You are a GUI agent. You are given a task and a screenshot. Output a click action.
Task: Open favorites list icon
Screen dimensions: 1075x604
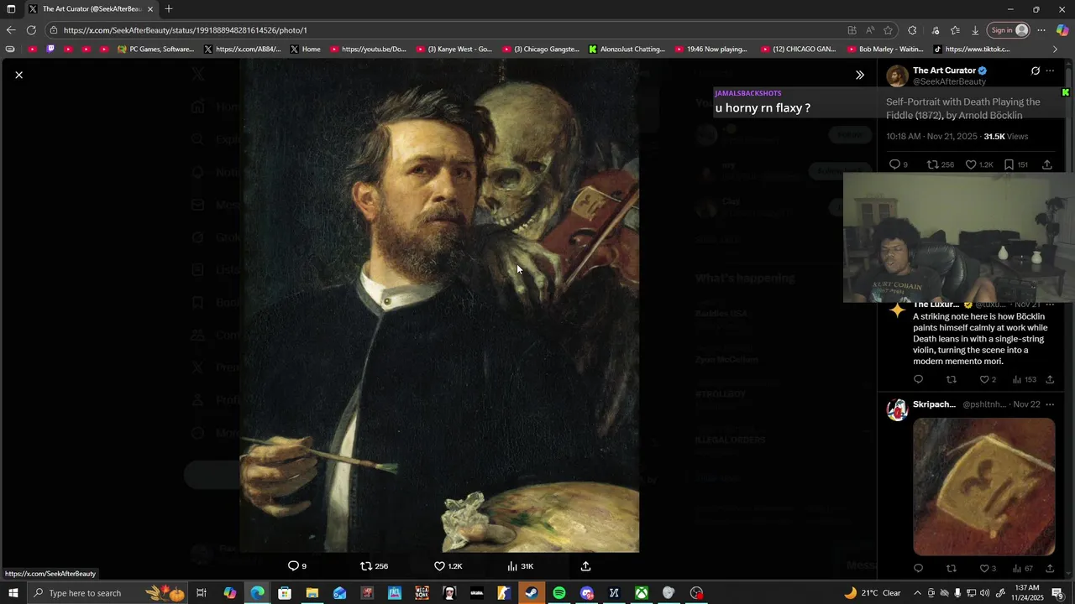pyautogui.click(x=955, y=30)
